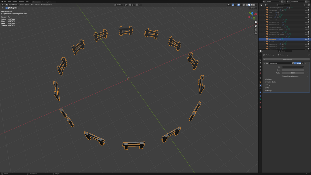The height and width of the screenshot is (175, 311).
Task: Open the Modifiers wrench properties tab
Action: tap(261, 85)
